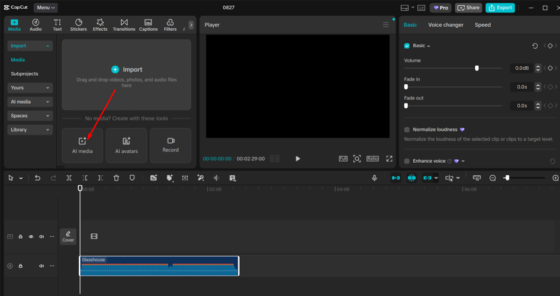Click the Import plus button
Image resolution: width=560 pixels, height=296 pixels.
coord(115,69)
